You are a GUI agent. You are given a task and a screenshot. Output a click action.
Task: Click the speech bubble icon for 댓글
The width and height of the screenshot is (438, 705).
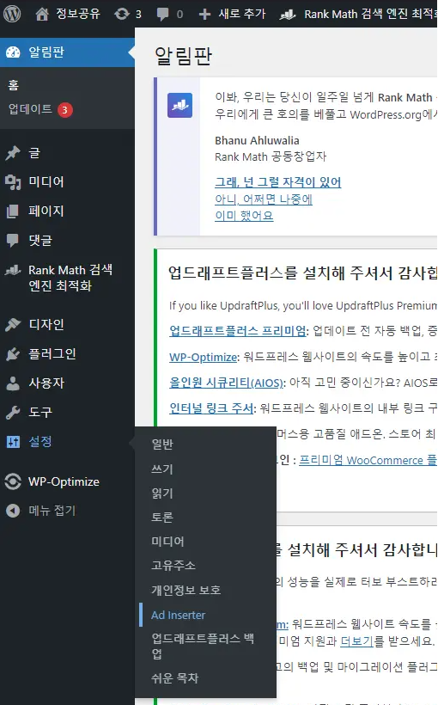[x=13, y=241]
